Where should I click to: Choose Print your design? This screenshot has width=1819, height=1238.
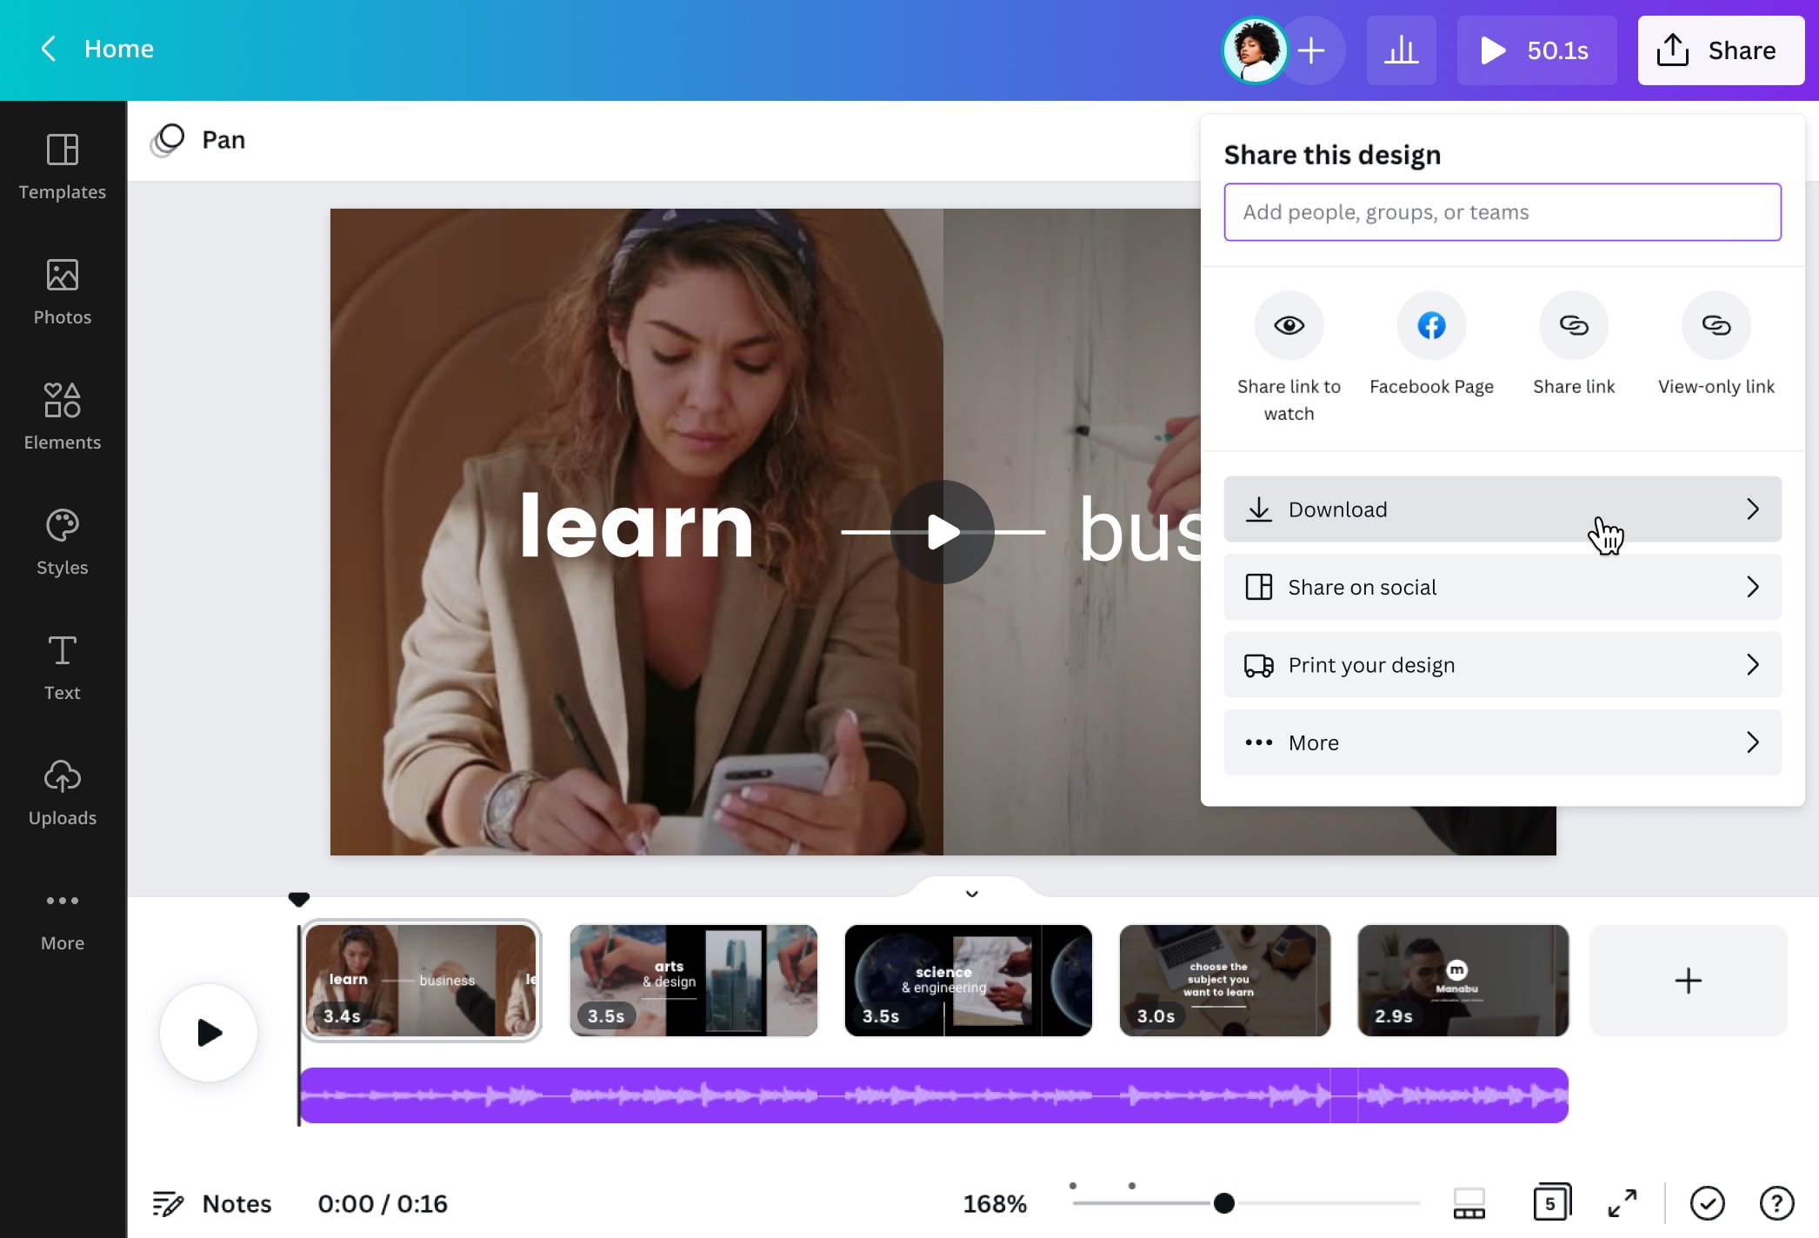pos(1502,664)
